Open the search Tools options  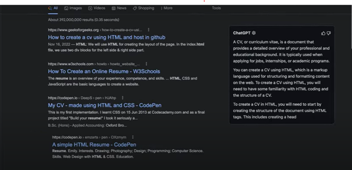tap(216, 8)
